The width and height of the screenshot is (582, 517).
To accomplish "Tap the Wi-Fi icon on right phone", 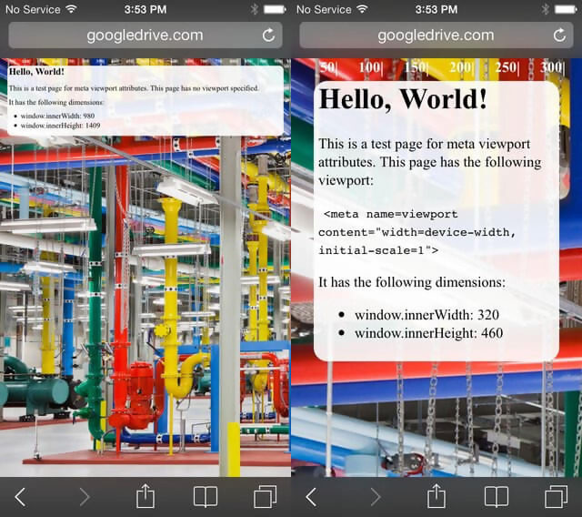I will click(362, 9).
